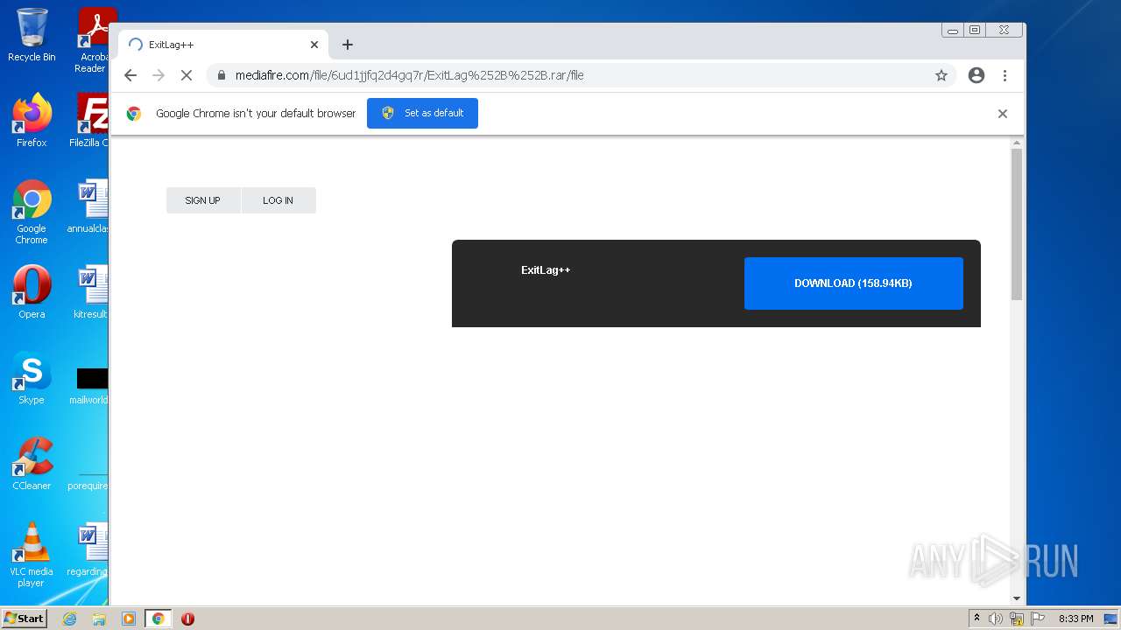Dismiss the default browser notification bar
Viewport: 1121px width, 630px height.
pyautogui.click(x=1003, y=114)
